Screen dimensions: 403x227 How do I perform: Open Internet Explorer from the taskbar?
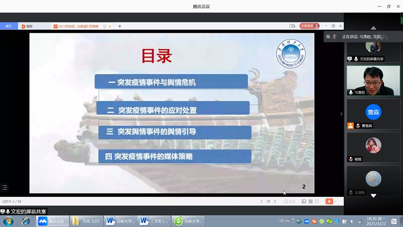click(x=26, y=221)
